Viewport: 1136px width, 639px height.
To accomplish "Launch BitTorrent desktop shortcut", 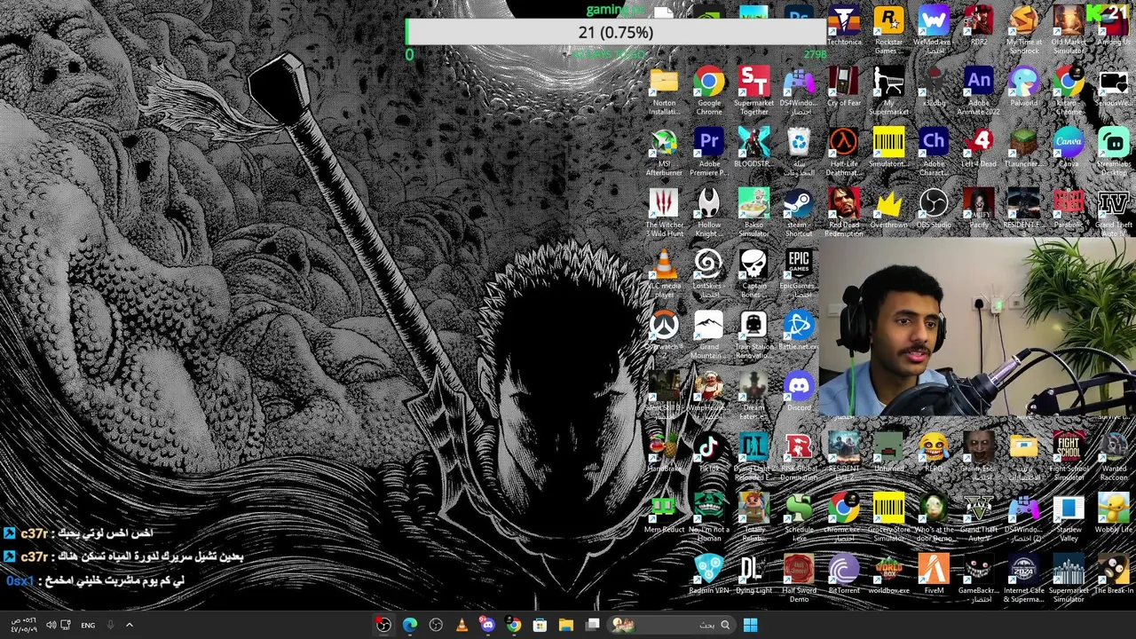I will click(843, 575).
